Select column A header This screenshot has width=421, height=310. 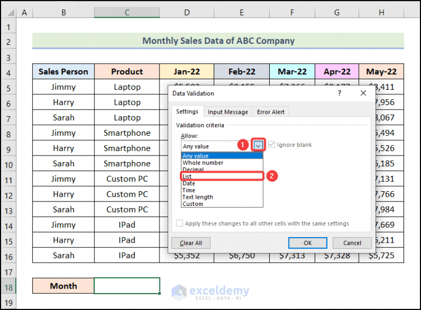pos(25,13)
